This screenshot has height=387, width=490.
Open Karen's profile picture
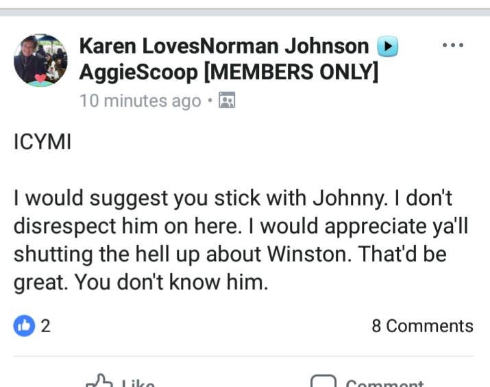click(x=40, y=60)
